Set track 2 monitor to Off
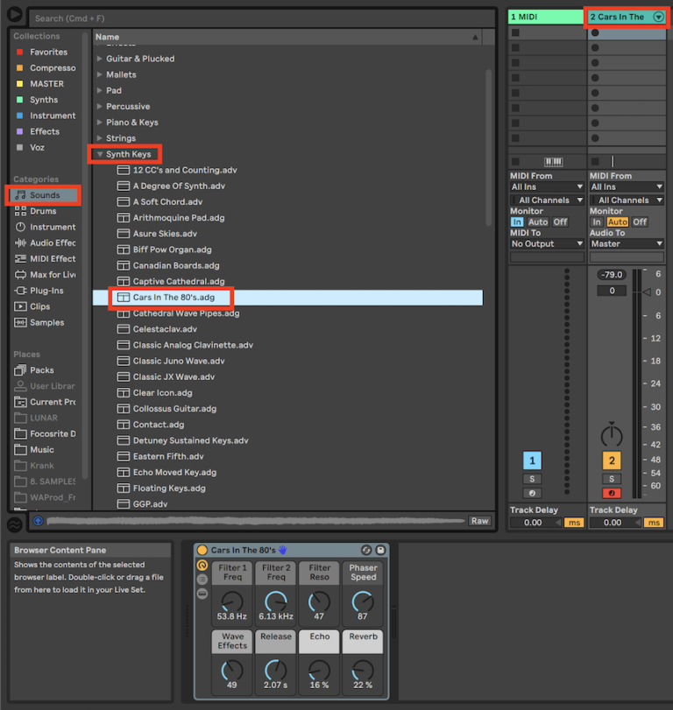Screen dimensions: 673x710 [x=640, y=221]
